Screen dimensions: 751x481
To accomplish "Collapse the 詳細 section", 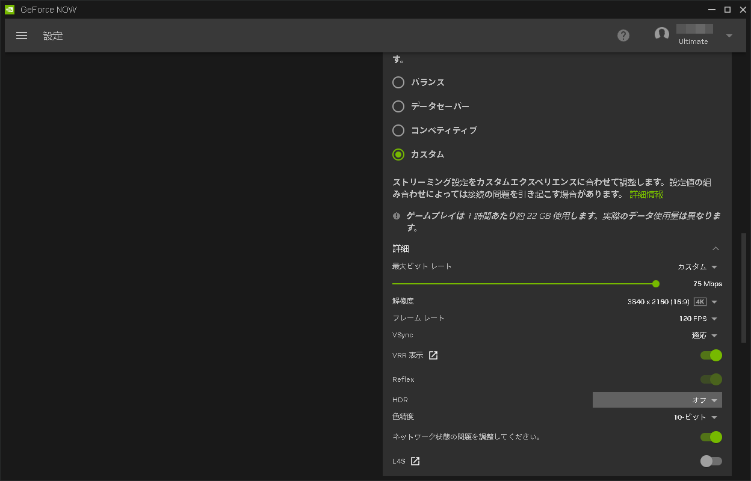I will [x=715, y=248].
